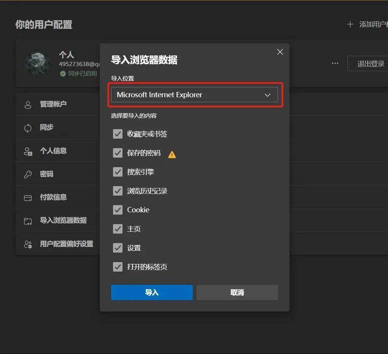Click the blue 导入 button
The width and height of the screenshot is (388, 354).
(152, 292)
